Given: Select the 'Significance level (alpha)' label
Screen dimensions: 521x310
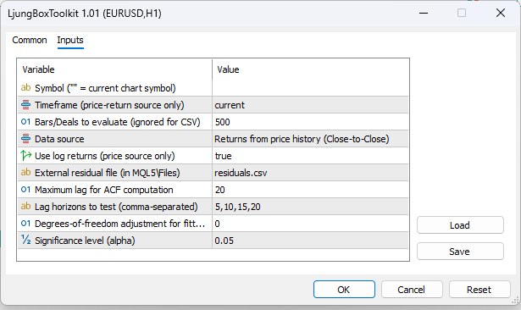Looking at the screenshot, I should click(85, 241).
